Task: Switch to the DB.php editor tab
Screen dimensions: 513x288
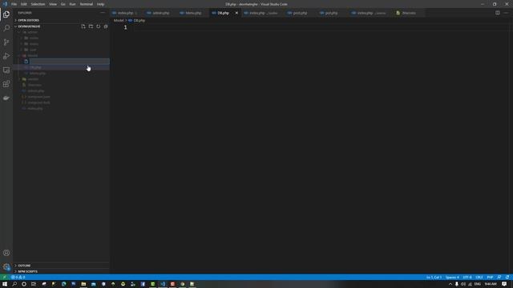Action: click(223, 13)
